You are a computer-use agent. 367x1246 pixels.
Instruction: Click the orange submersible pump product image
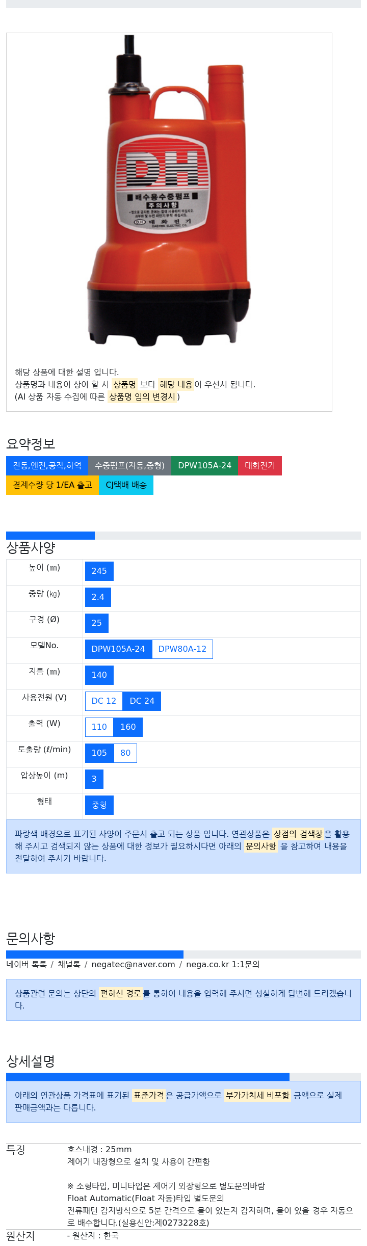click(169, 191)
